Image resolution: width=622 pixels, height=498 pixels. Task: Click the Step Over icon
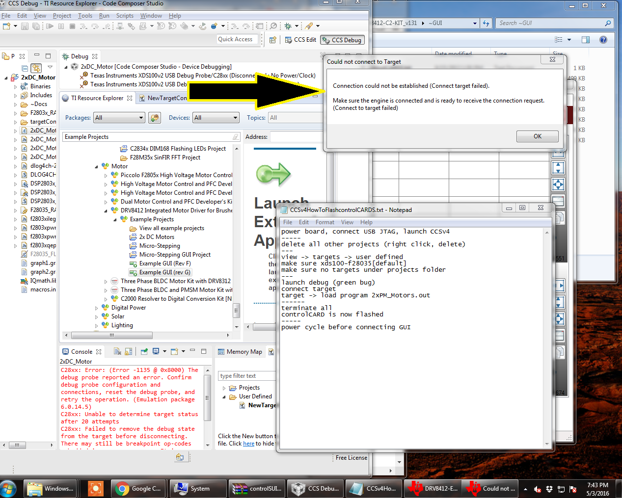tap(95, 26)
